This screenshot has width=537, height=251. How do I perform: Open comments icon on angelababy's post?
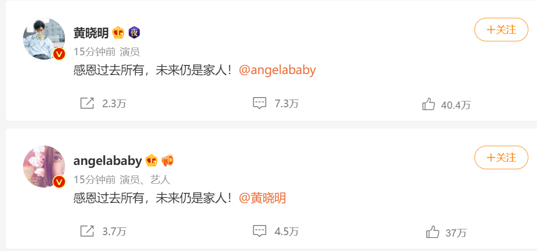pos(259,231)
